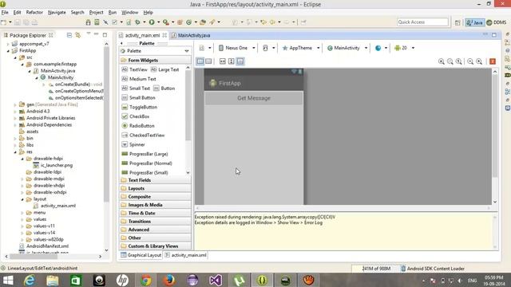Image resolution: width=511 pixels, height=287 pixels.
Task: Expand the Text Fields palette category
Action: (156, 180)
